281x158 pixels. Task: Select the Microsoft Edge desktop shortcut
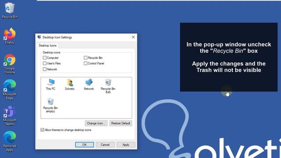click(x=10, y=90)
